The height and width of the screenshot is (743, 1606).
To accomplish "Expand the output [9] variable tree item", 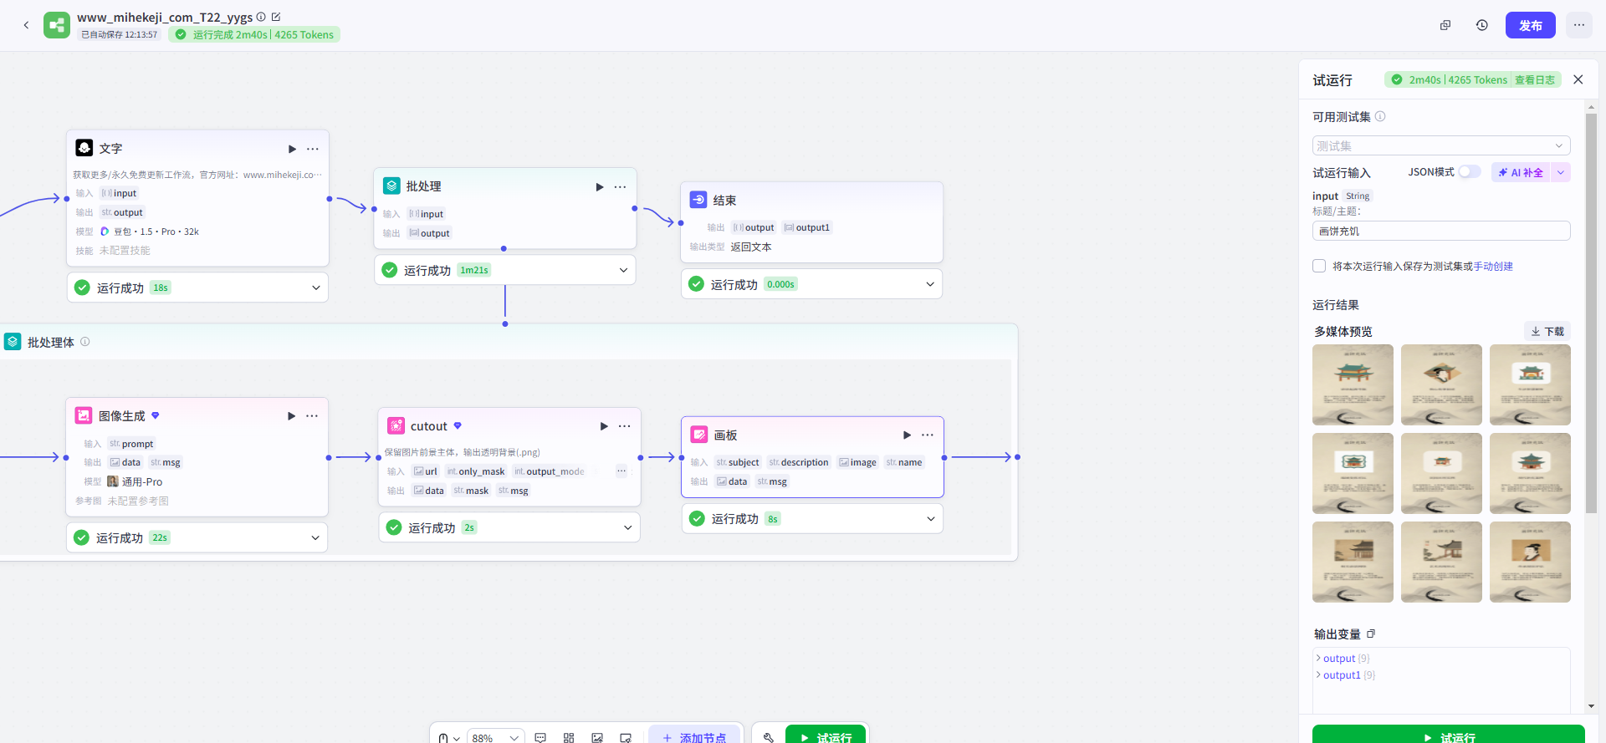I will pyautogui.click(x=1319, y=659).
